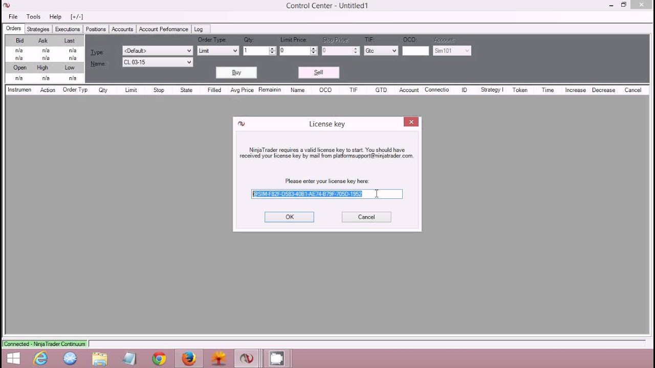This screenshot has width=655, height=368.
Task: Open the orange tree app in taskbar
Action: [x=219, y=359]
